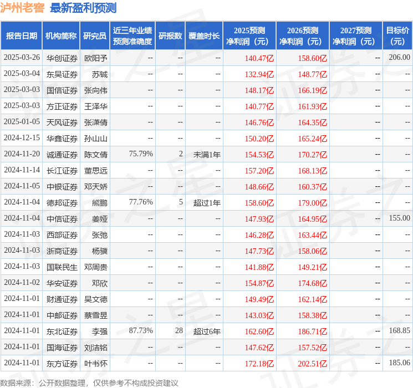Click 诚通证券 institution name
The image size is (413, 388).
(62, 154)
